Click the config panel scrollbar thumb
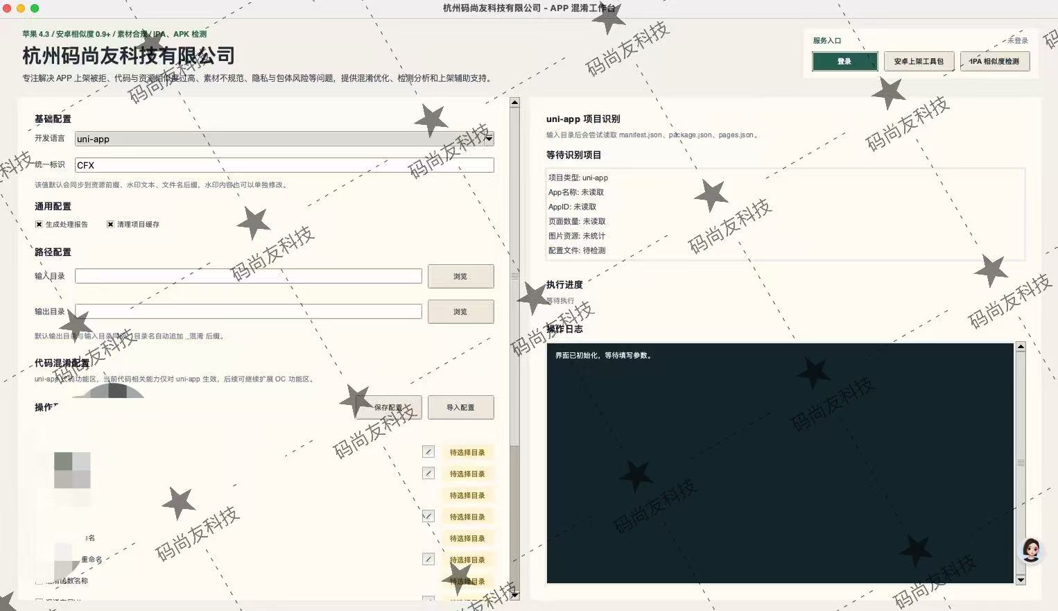 click(x=514, y=276)
